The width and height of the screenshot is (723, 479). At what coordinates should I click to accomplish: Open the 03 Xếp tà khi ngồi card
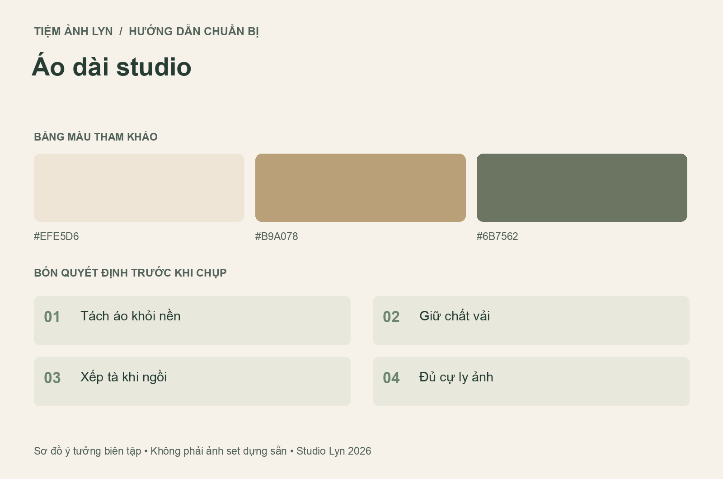192,381
